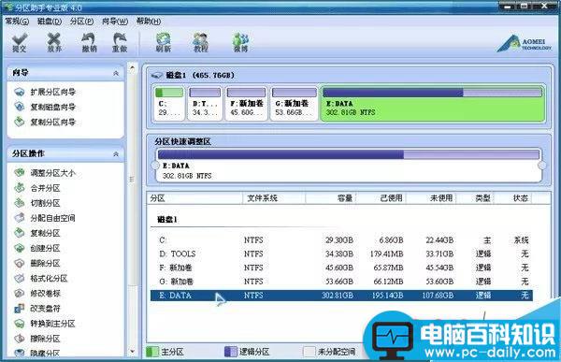561x362 pixels.
Task: Click the 撤销 (undo) toolbar icon
Action: click(89, 43)
